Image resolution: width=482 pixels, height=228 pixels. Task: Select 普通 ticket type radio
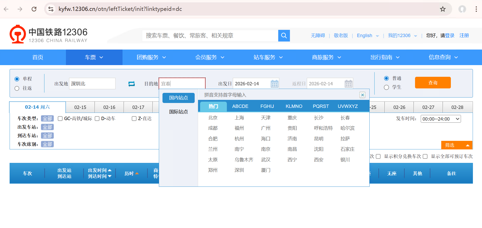[386, 78]
